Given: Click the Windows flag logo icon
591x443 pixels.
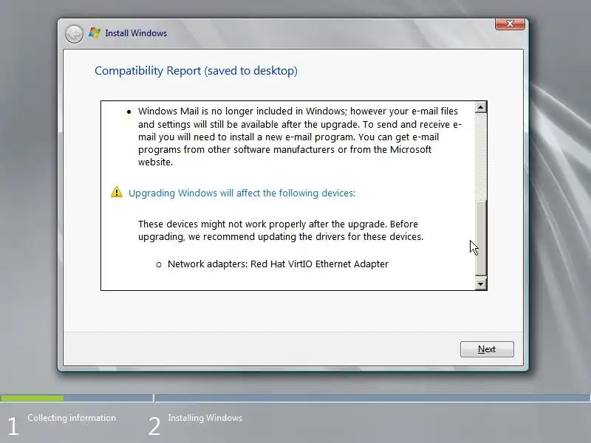Looking at the screenshot, I should click(x=95, y=33).
